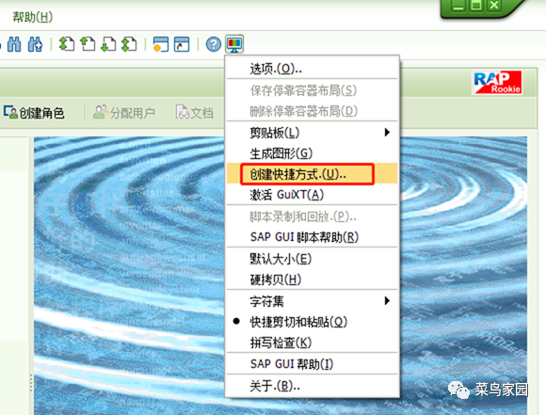The height and width of the screenshot is (415, 546).
Task: Choose 激活 GuiXT(A) entry
Action: pos(312,194)
